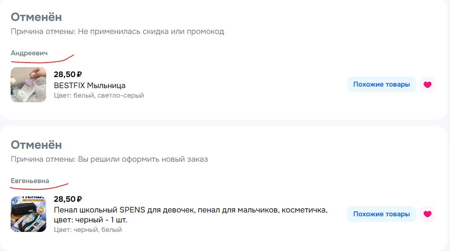Open the pencil case product thumbnail
The width and height of the screenshot is (450, 251).
(x=28, y=214)
